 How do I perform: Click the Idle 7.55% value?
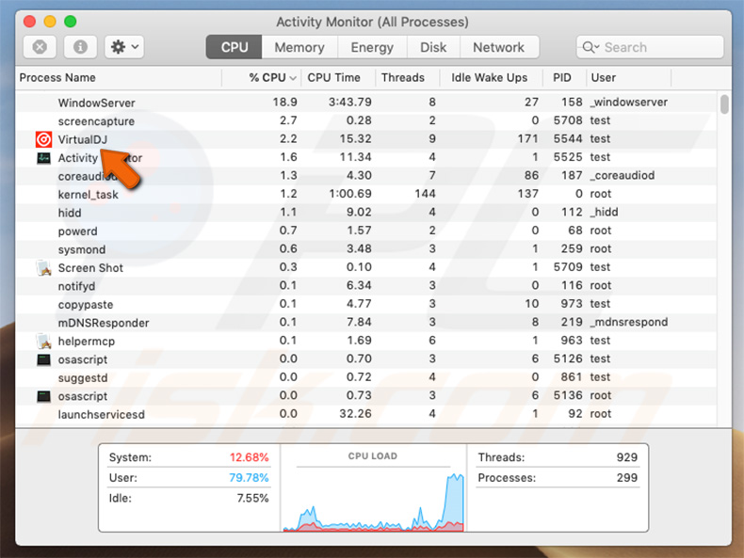coord(252,499)
